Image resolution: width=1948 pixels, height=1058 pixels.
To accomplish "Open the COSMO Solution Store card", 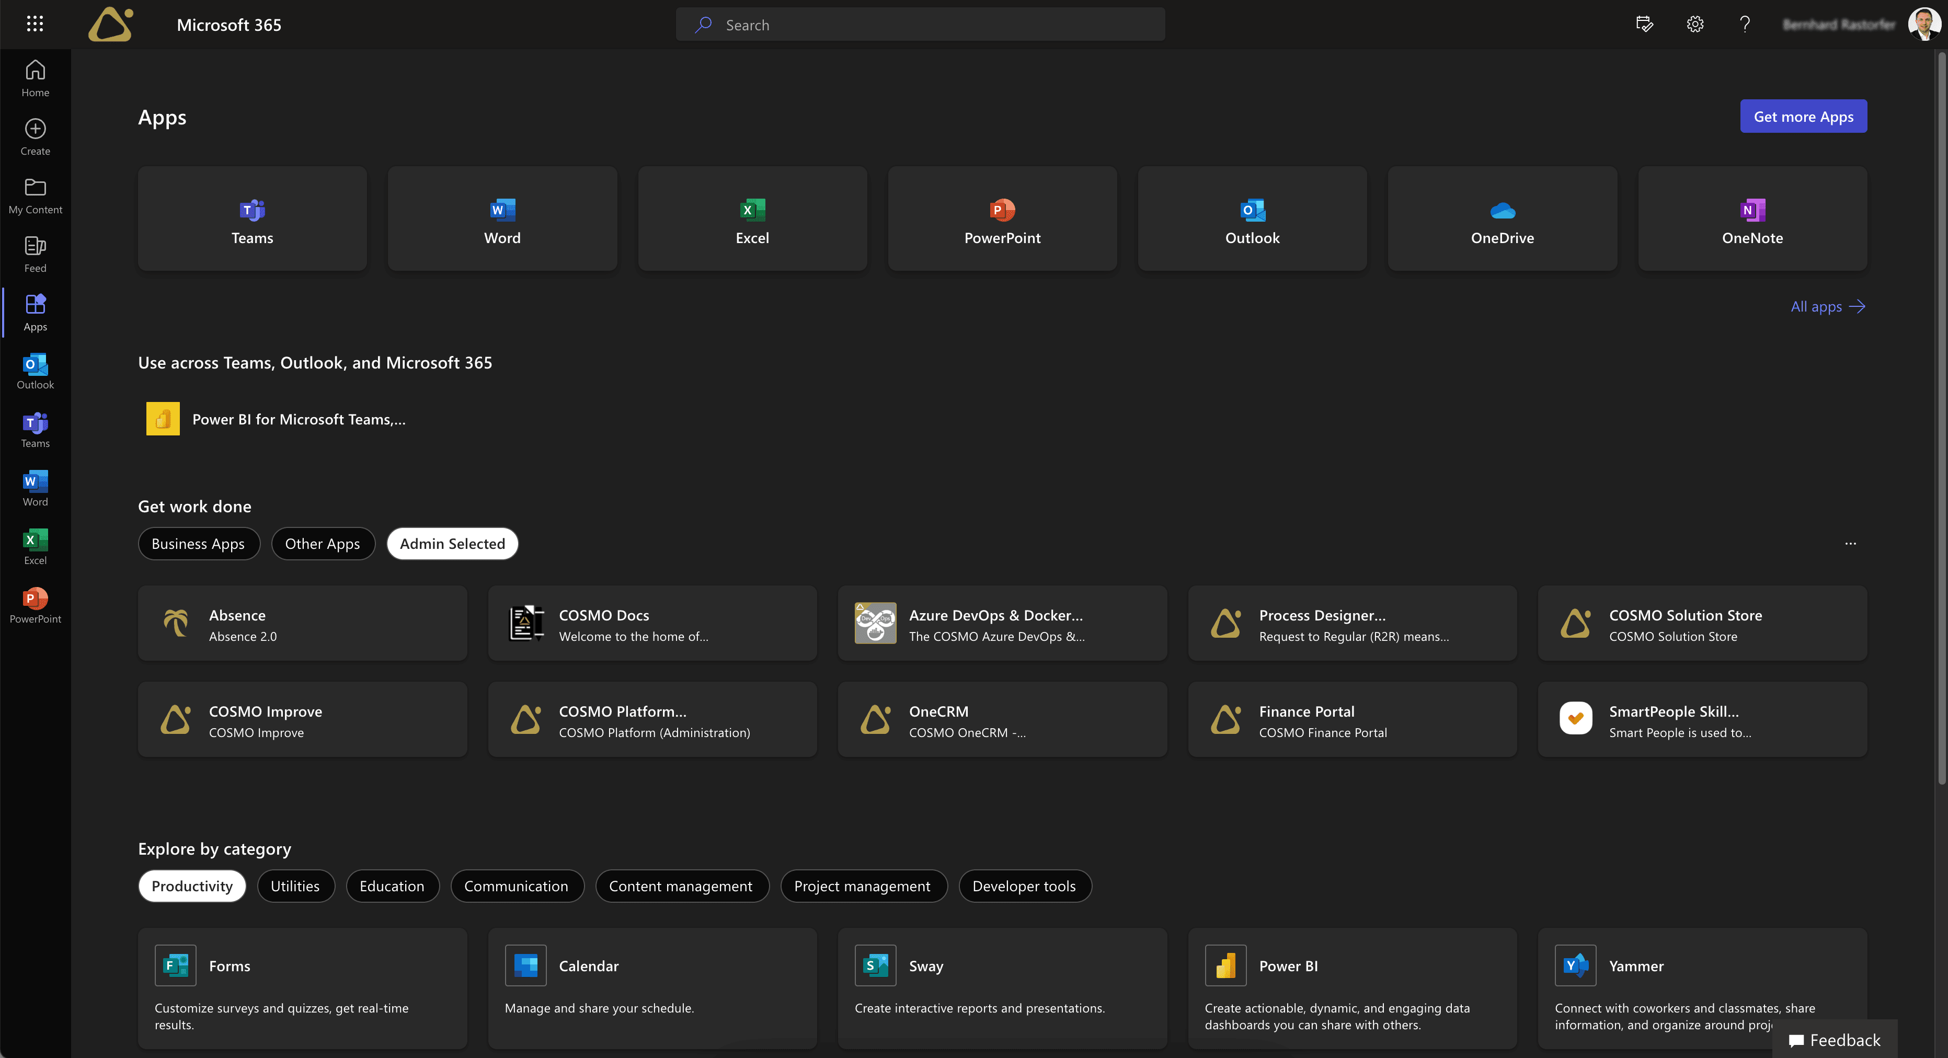I will pyautogui.click(x=1703, y=624).
